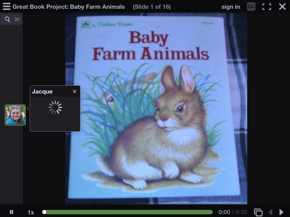The image size is (290, 217).
Task: Click the search magnifier icon
Action: tap(7, 19)
